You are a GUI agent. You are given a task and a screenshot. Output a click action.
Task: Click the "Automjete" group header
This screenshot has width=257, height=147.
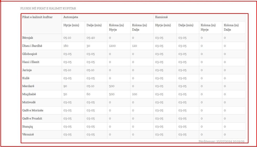(x=71, y=17)
